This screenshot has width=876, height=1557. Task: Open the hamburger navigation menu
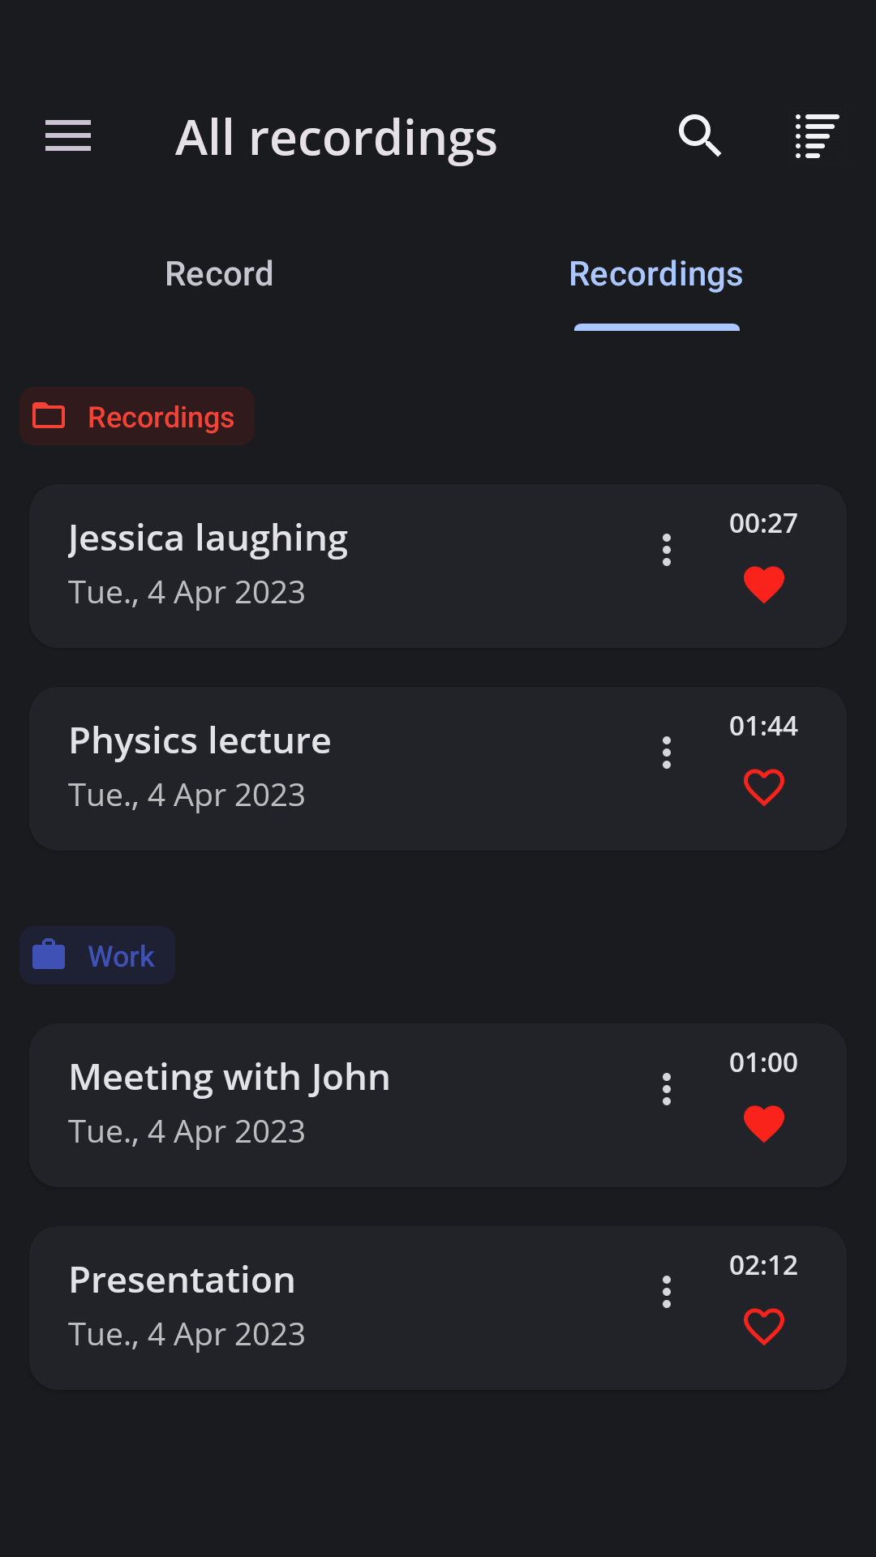coord(68,135)
